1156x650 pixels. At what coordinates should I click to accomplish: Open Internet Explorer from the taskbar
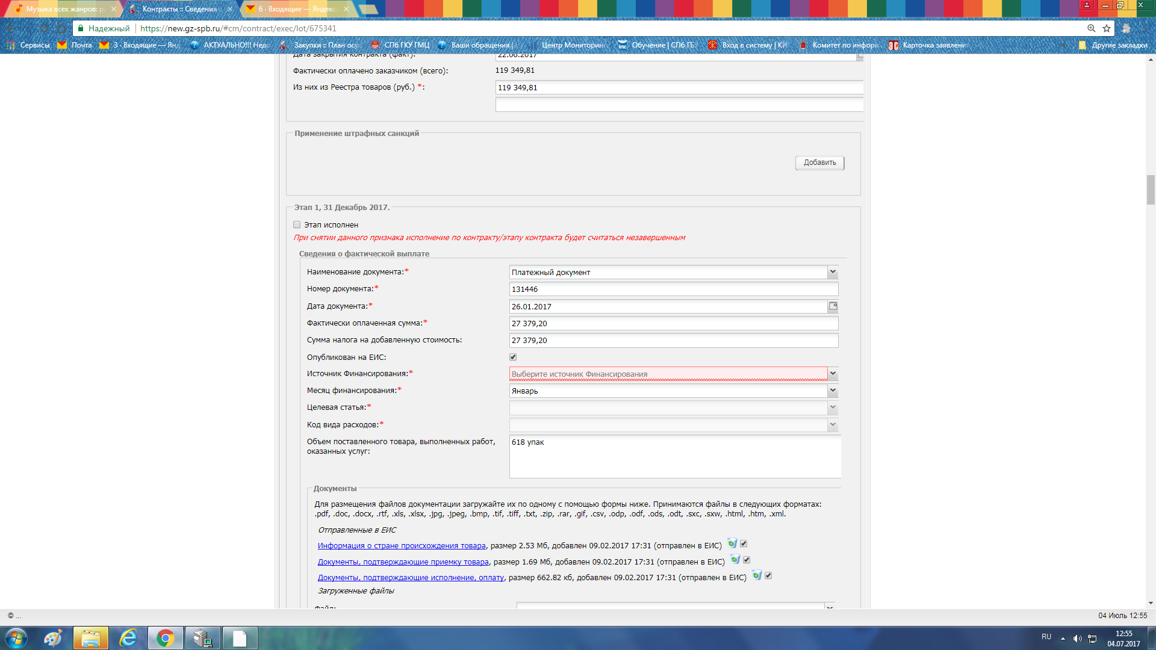(128, 638)
